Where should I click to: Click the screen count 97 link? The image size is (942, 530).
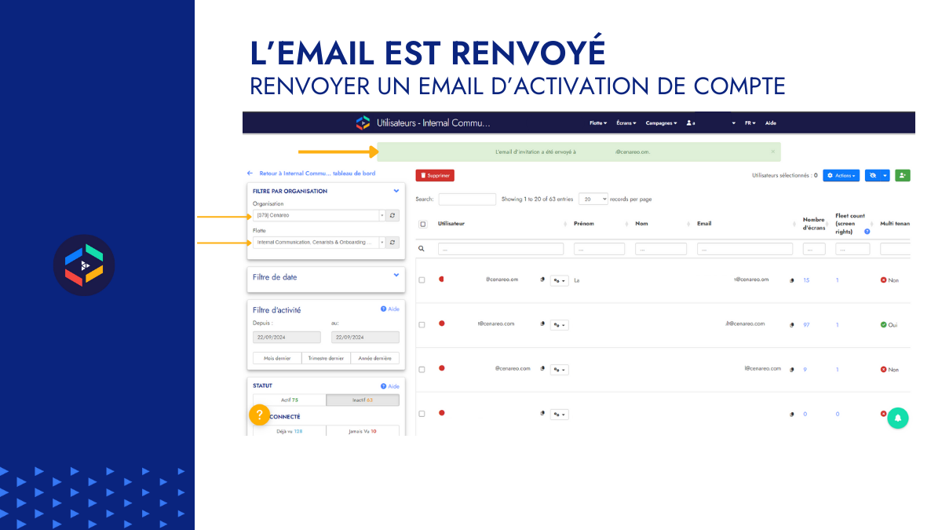click(x=806, y=324)
